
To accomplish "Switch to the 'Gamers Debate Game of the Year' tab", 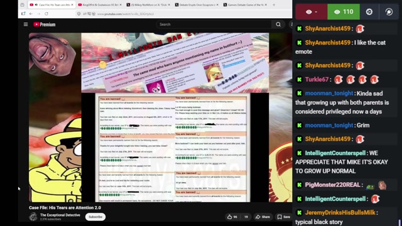I will [245, 4].
